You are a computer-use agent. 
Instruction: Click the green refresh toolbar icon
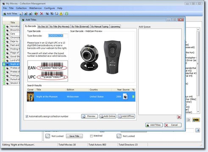[x=67, y=14]
